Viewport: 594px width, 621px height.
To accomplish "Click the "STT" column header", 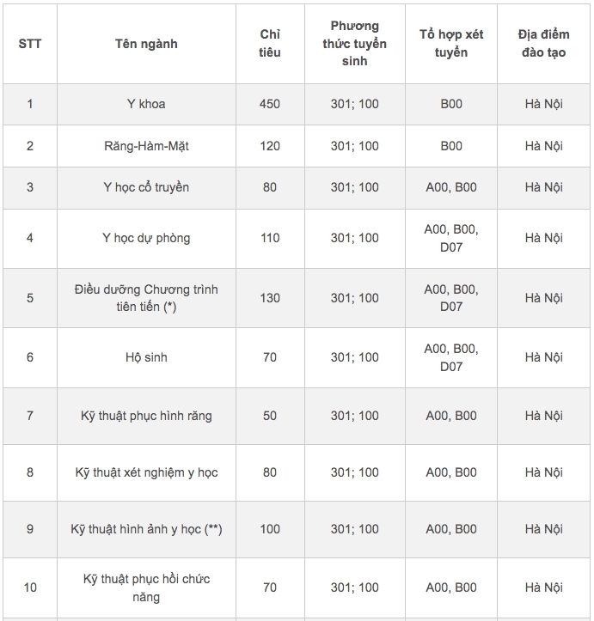I will 30,43.
